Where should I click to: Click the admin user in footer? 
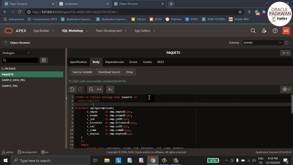(x=8, y=152)
